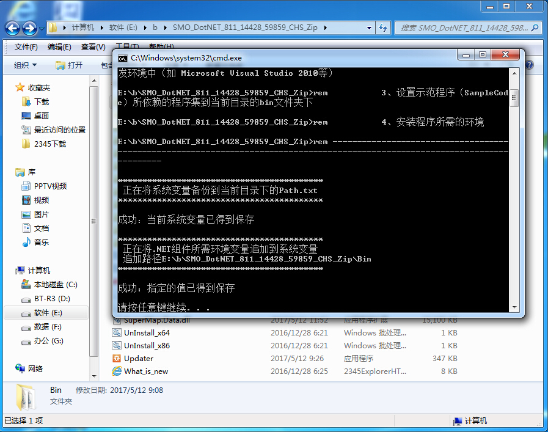This screenshot has height=432, width=548.
Task: Select 计算机 node in navigation pane
Action: click(x=32, y=270)
